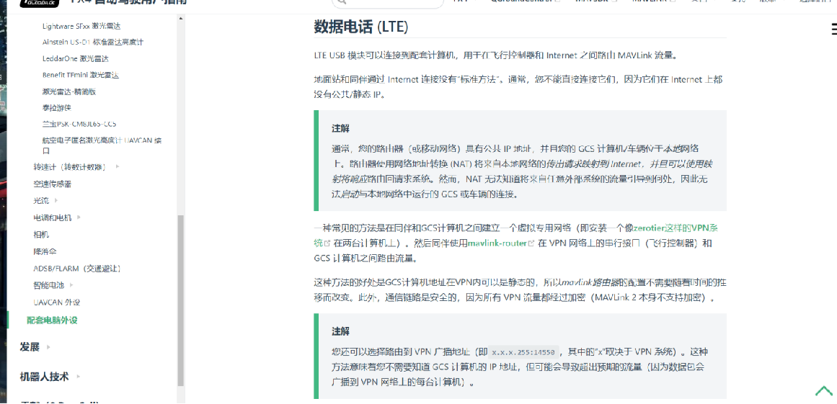Expand the 光流 sidebar section

pos(56,200)
